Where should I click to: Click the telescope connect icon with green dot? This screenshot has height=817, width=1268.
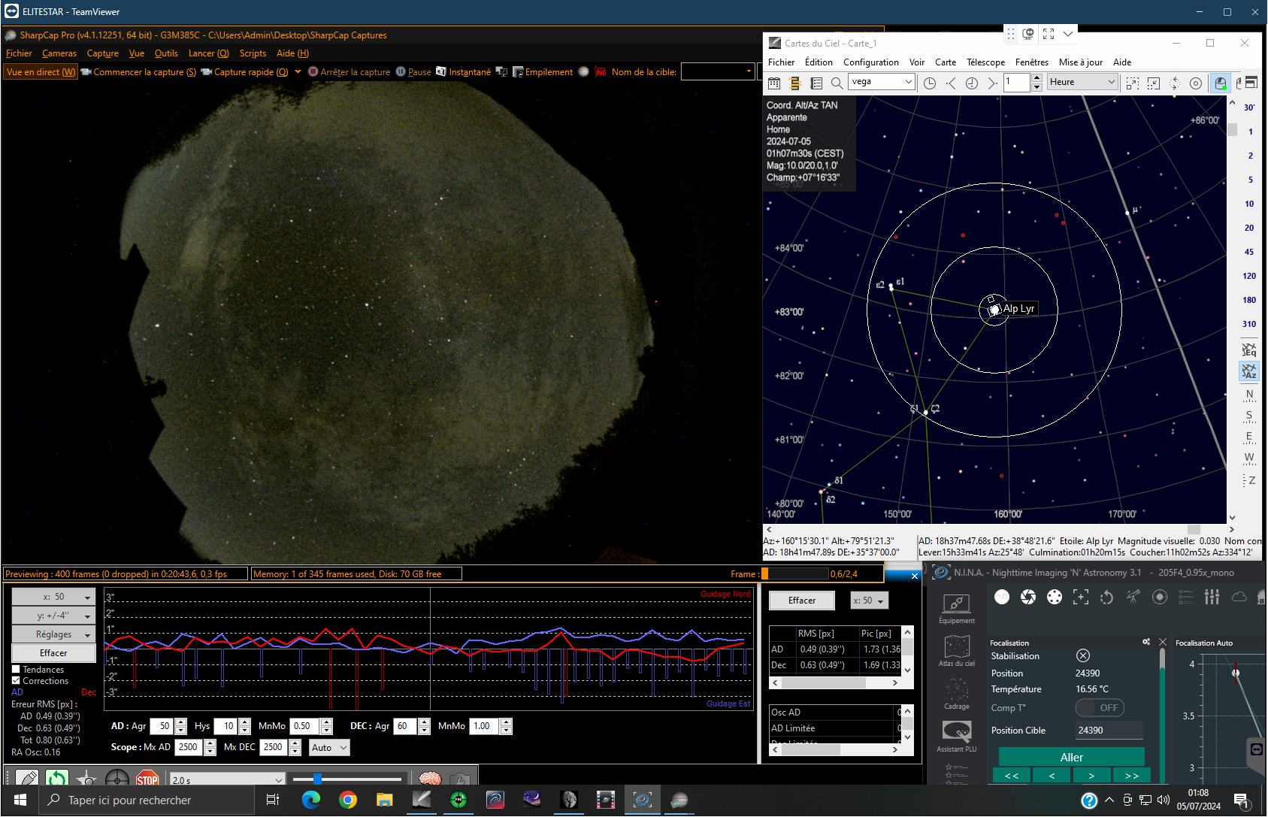coord(1221,83)
